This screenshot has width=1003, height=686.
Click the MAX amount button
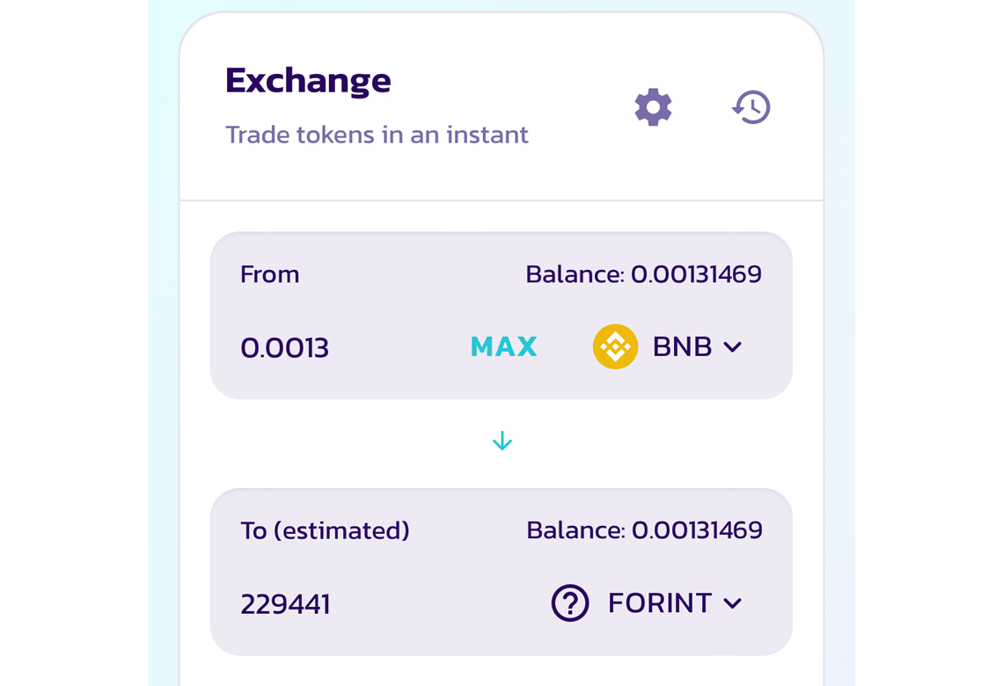click(x=503, y=347)
